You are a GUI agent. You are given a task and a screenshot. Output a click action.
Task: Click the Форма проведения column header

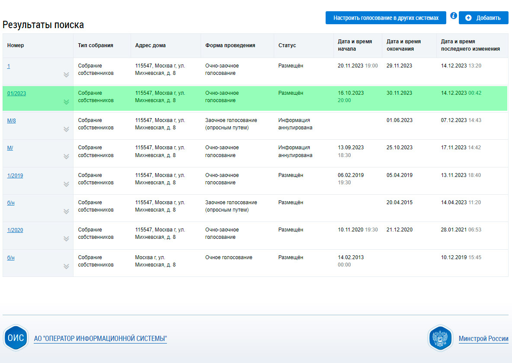point(230,45)
